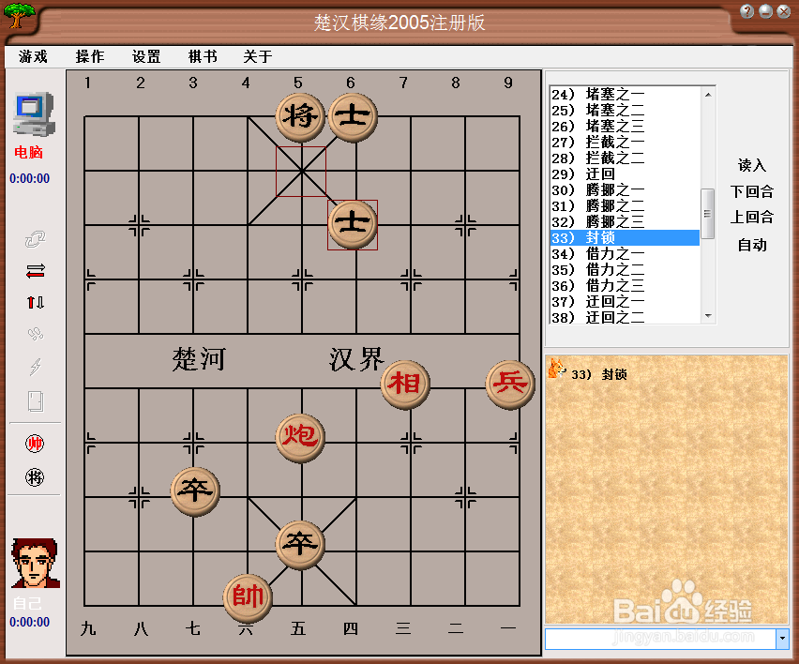
Task: Select list row 36) 借力之三
Action: coord(625,285)
